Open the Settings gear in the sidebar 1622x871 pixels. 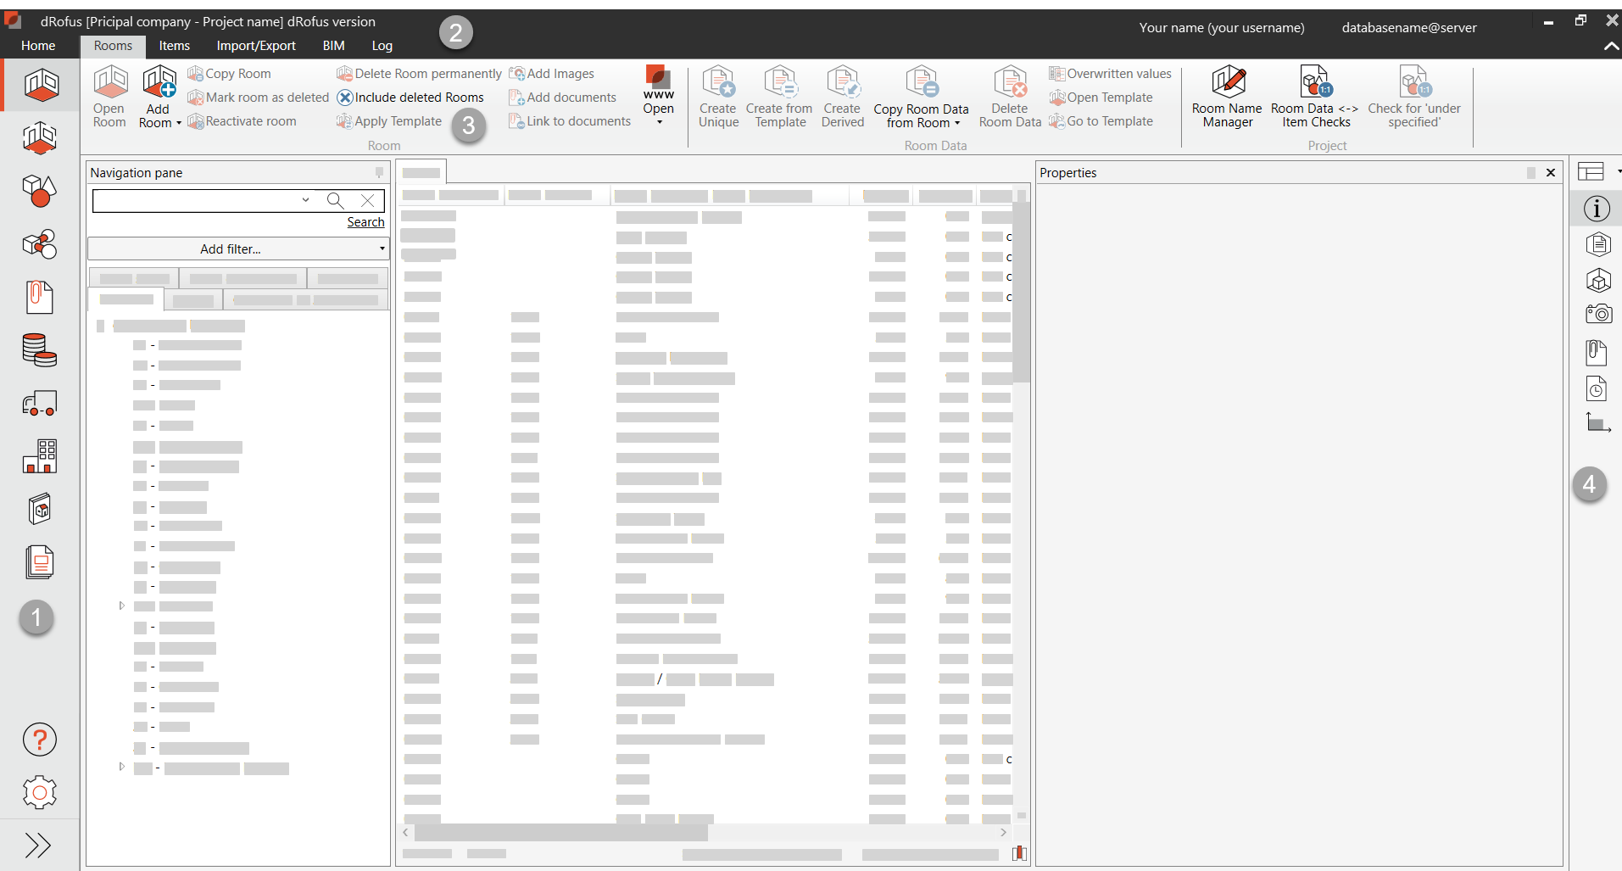click(x=39, y=792)
